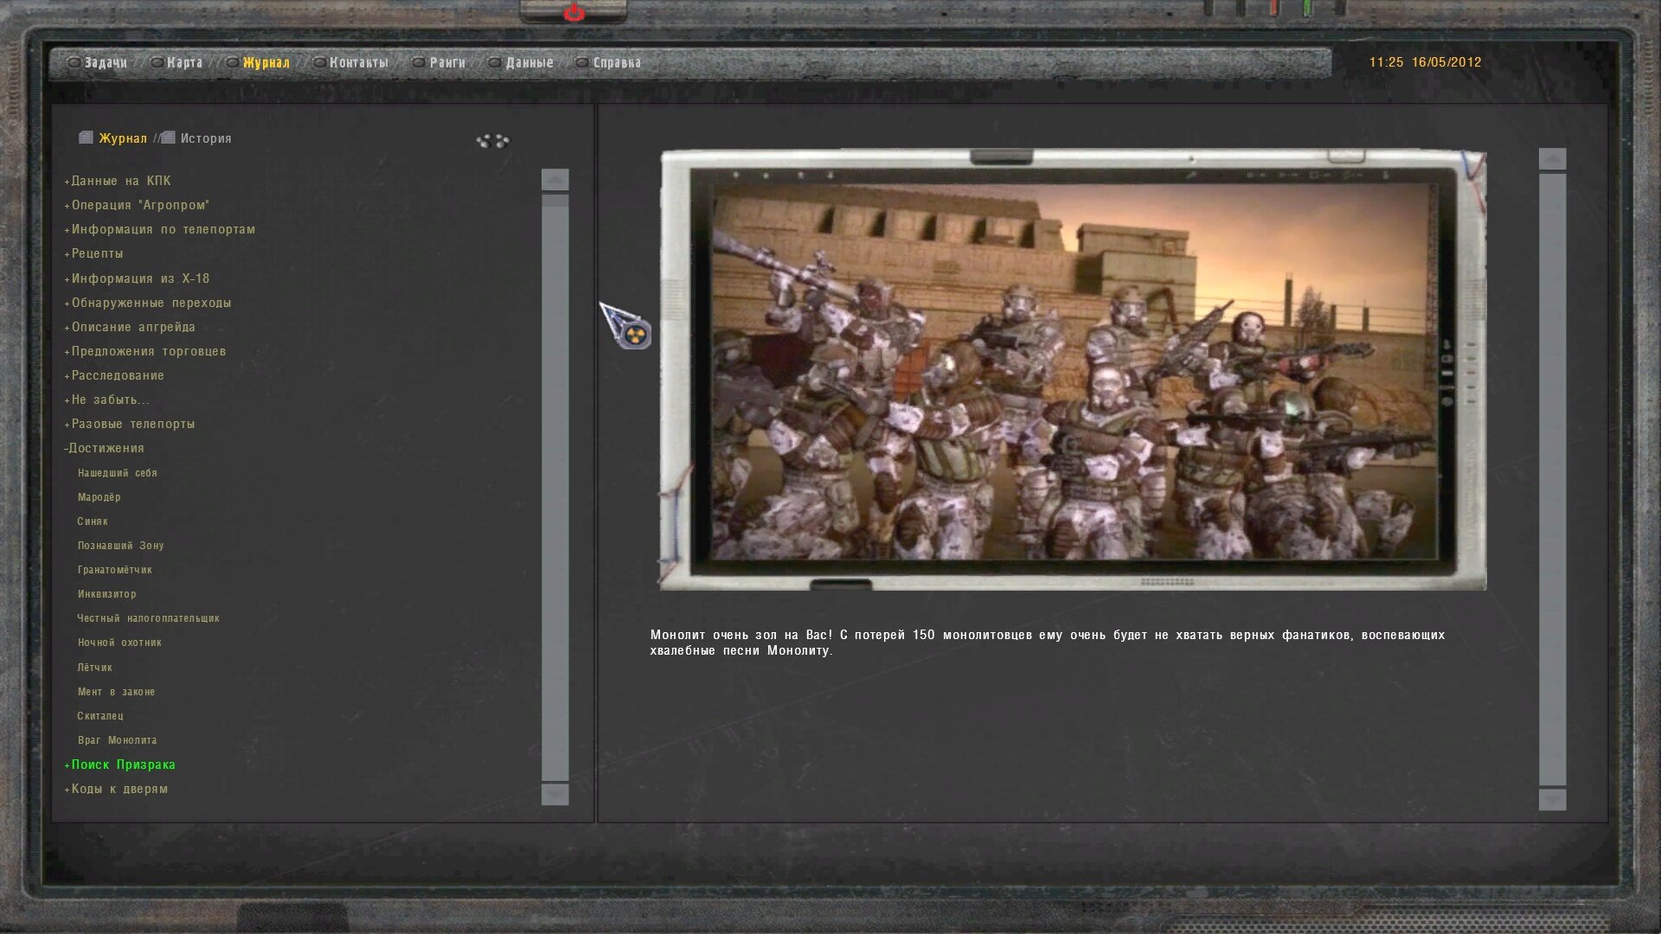The width and height of the screenshot is (1661, 934).
Task: Open the Нашедший себя achievement
Action: [118, 473]
